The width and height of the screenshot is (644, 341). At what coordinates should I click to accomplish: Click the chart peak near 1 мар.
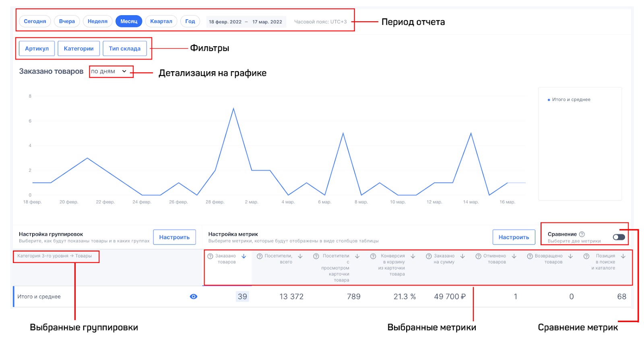233,109
